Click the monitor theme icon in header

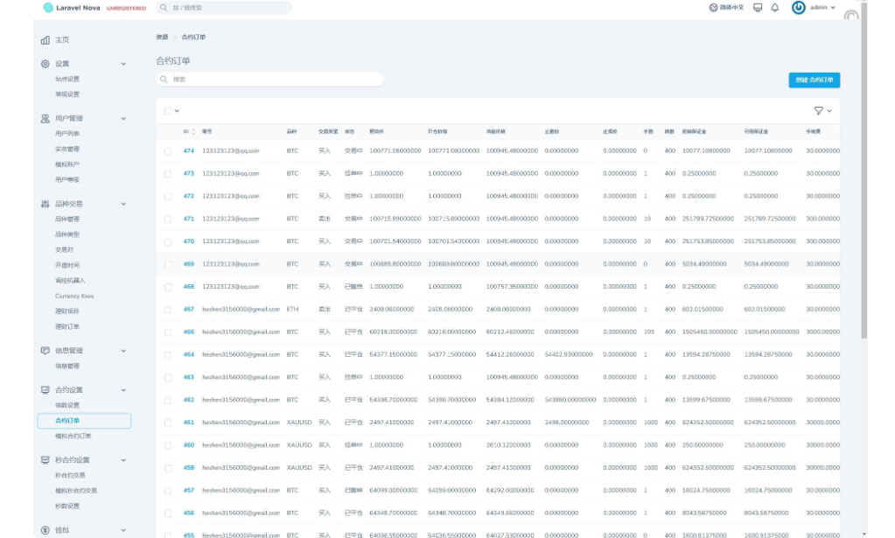[758, 8]
